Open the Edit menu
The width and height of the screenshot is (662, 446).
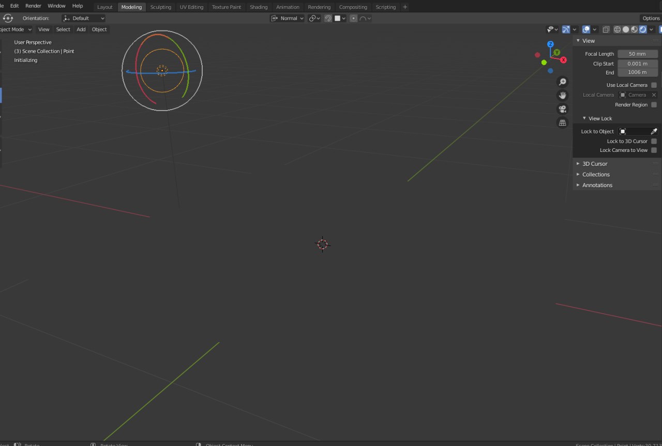[x=14, y=6]
